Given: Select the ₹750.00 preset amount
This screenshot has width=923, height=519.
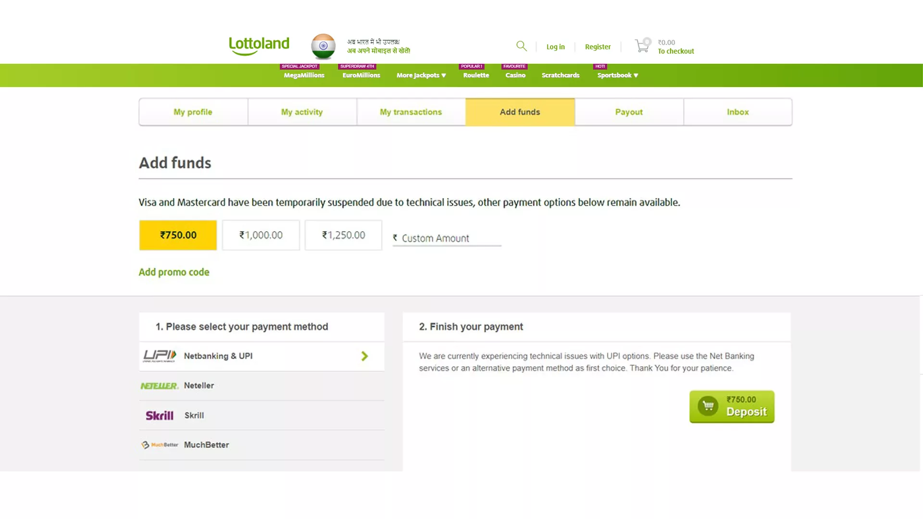Looking at the screenshot, I should (177, 235).
